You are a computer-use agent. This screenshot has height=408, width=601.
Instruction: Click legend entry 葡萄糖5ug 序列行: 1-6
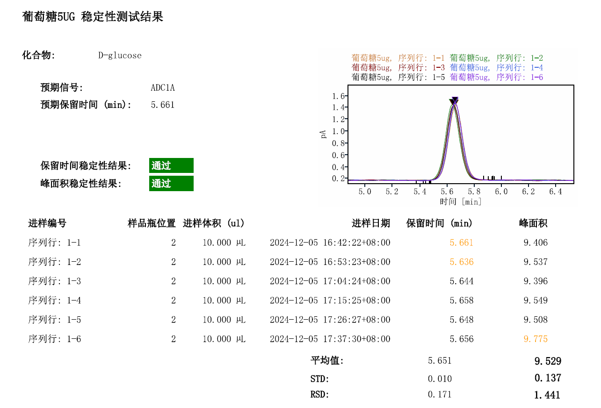pyautogui.click(x=496, y=77)
